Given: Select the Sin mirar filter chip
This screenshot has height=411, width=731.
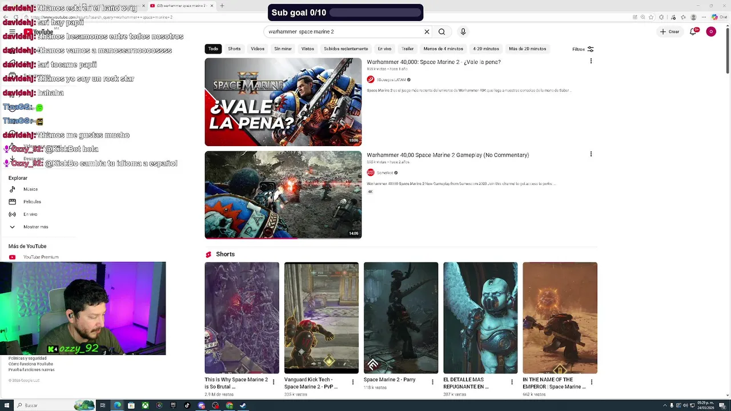Looking at the screenshot, I should (283, 49).
